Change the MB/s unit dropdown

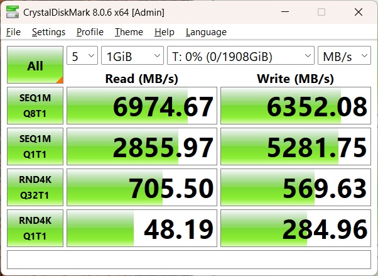(344, 57)
